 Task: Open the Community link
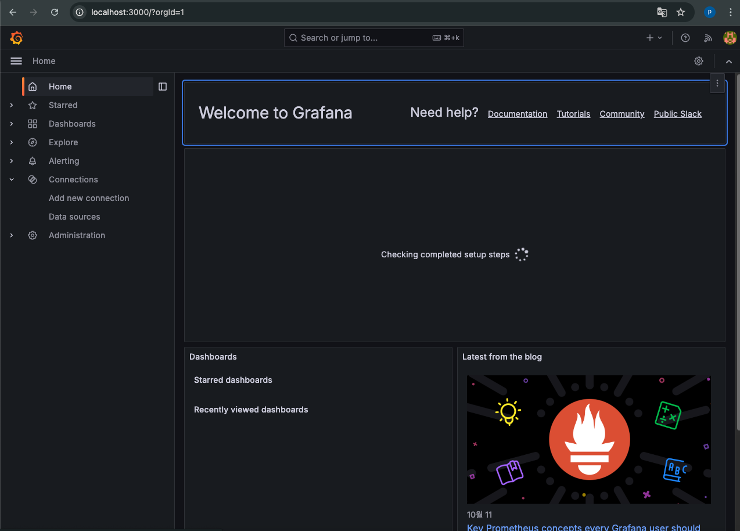click(622, 114)
